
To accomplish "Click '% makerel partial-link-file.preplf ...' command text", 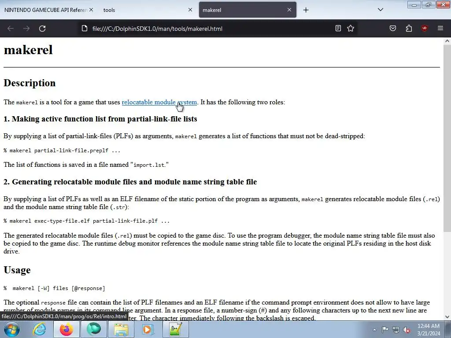I will (x=62, y=151).
